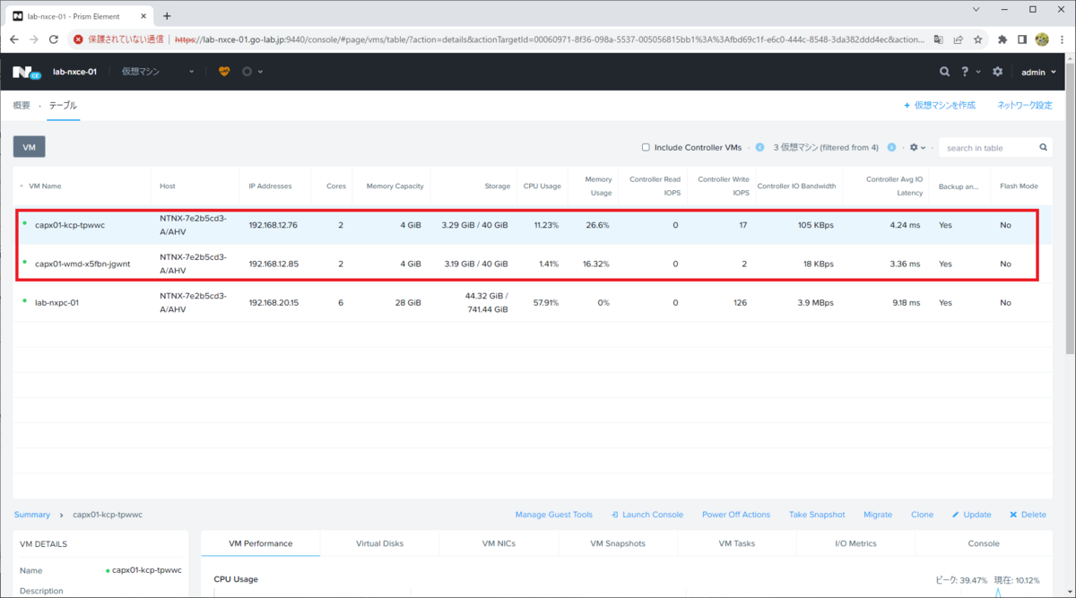Sort by CPU Usage column header
The image size is (1076, 598).
(x=542, y=186)
